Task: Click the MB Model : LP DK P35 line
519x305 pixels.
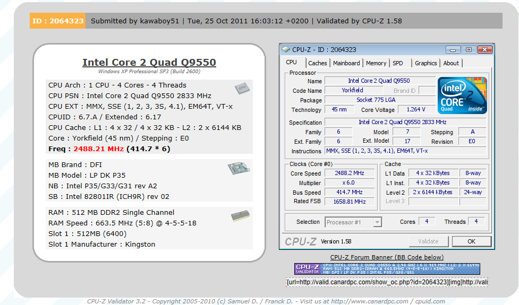Action: pos(87,175)
